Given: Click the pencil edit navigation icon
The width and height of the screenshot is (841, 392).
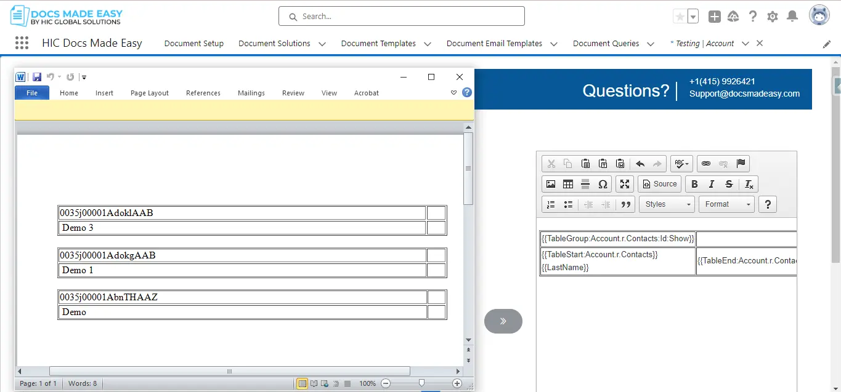Looking at the screenshot, I should pyautogui.click(x=827, y=44).
